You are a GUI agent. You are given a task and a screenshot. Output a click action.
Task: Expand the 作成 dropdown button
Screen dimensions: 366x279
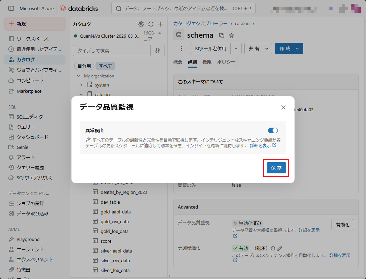297,49
